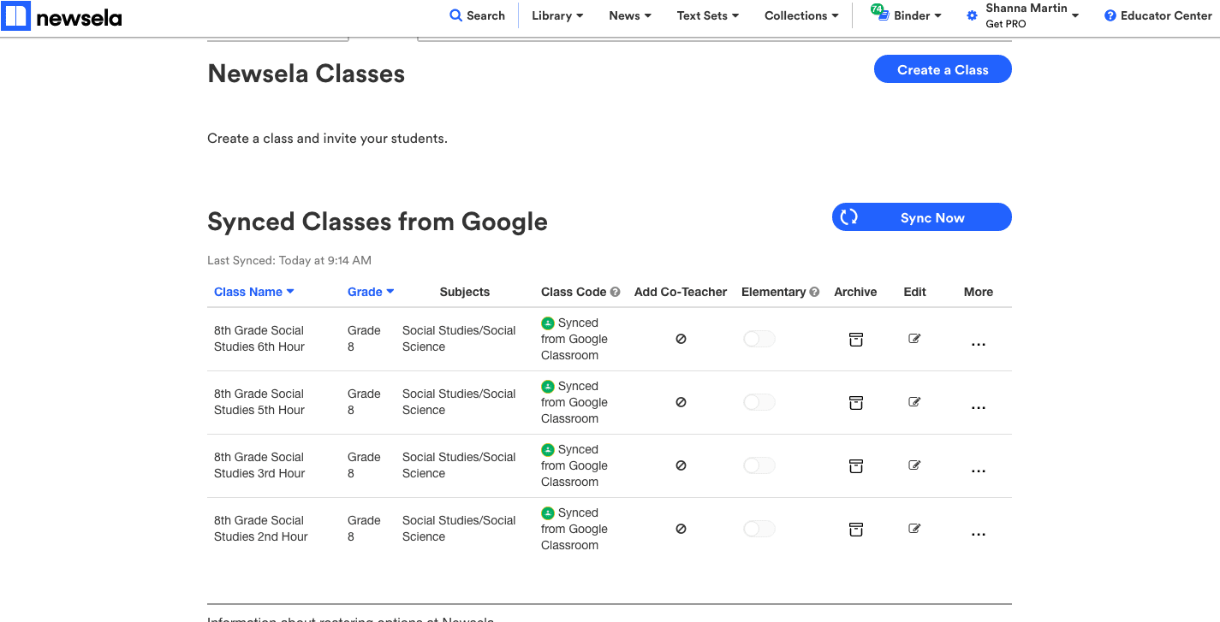Sort by the Class Name column dropdown
This screenshot has height=622, width=1220.
(254, 292)
